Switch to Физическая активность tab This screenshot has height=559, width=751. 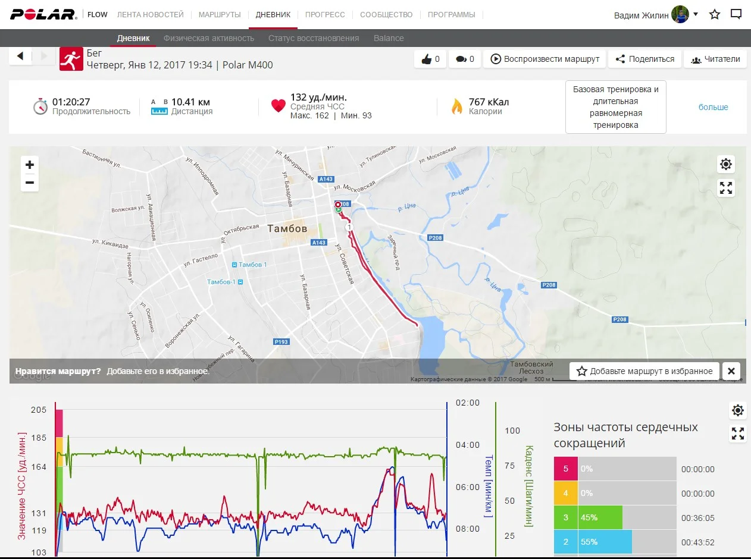(209, 38)
